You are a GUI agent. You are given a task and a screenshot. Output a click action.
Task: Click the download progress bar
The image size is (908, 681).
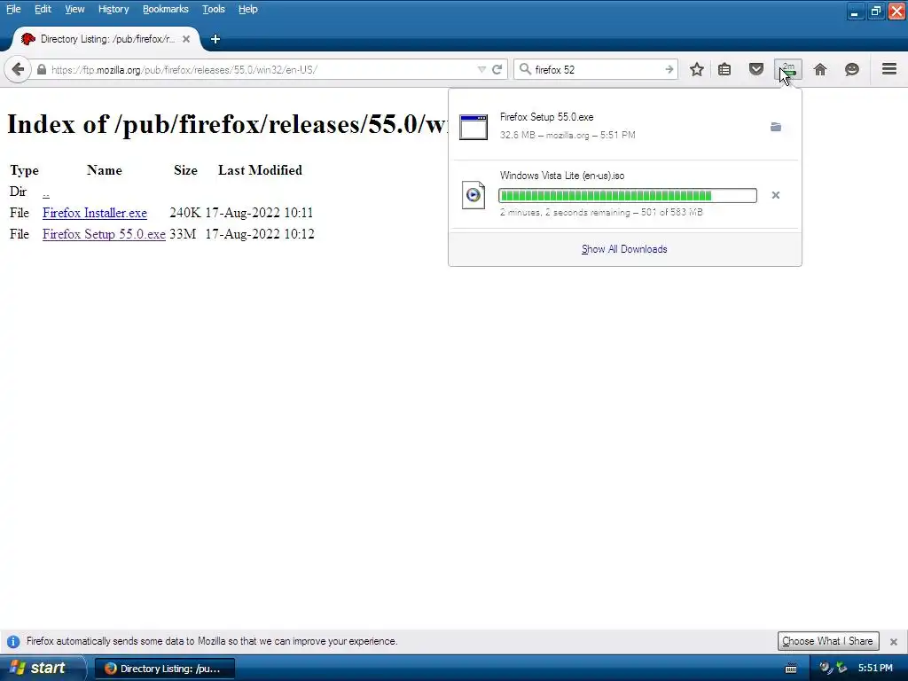click(x=628, y=196)
